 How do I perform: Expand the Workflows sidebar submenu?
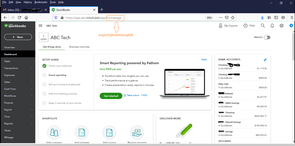point(32,96)
